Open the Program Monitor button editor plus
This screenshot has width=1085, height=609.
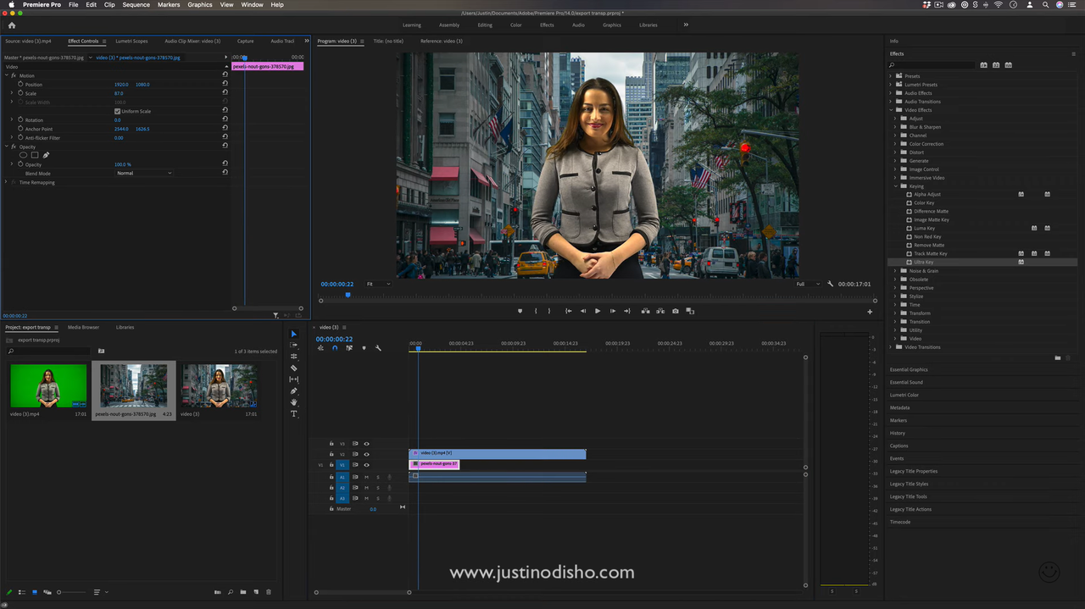tap(870, 312)
